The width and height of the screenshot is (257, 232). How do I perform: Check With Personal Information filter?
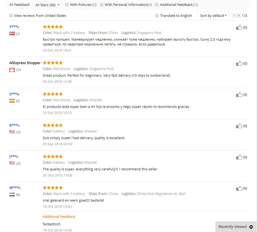[x=102, y=5]
